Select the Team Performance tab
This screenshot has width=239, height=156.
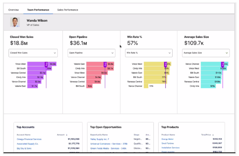click(38, 10)
